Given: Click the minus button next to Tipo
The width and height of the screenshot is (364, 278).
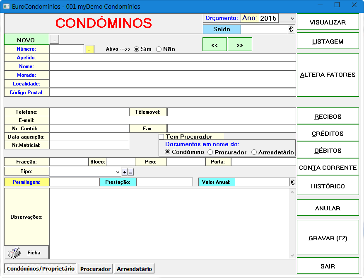Looking at the screenshot, I should pos(131,172).
